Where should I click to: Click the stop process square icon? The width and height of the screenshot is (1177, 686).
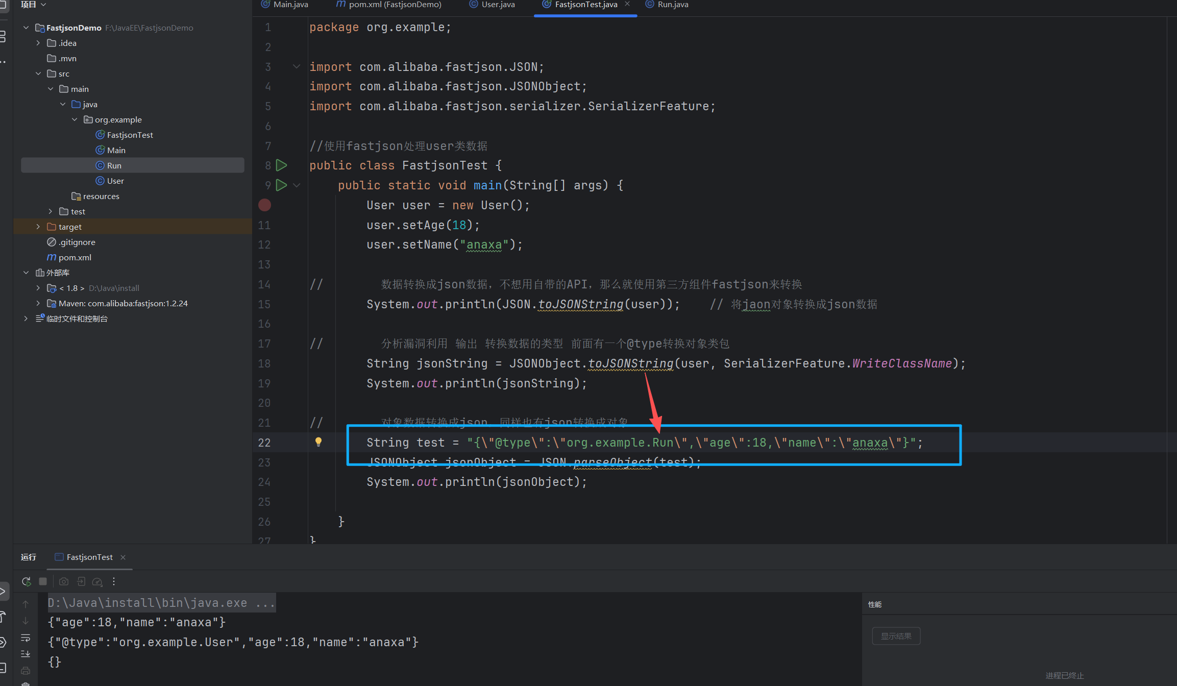click(43, 581)
